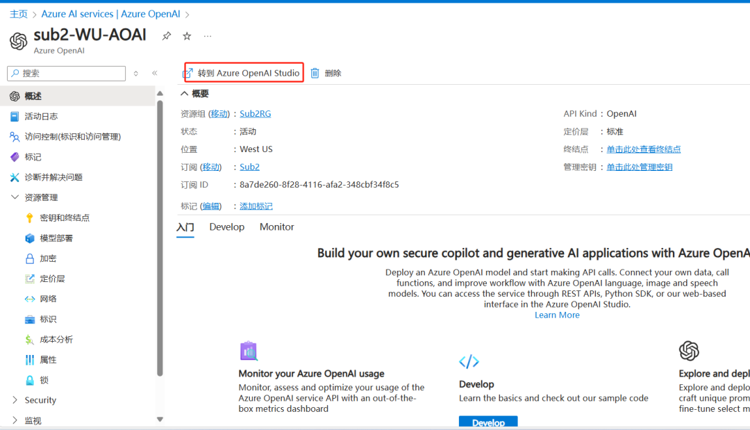This screenshot has height=430, width=750.
Task: Collapse the 概要 essentials section
Action: (184, 94)
